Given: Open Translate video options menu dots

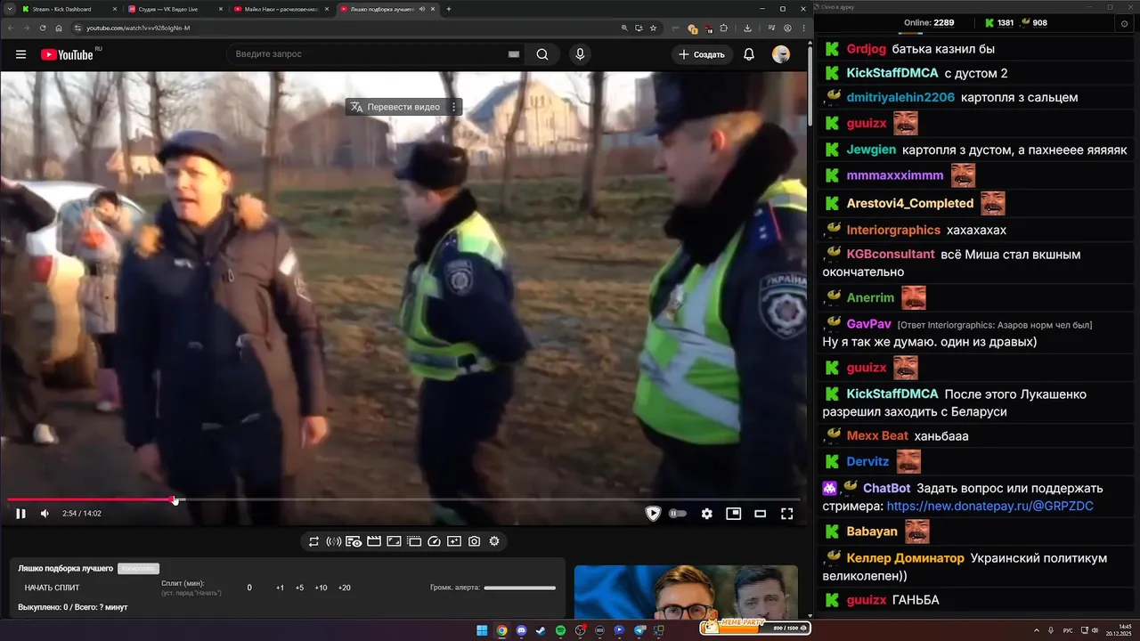Looking at the screenshot, I should click(453, 107).
